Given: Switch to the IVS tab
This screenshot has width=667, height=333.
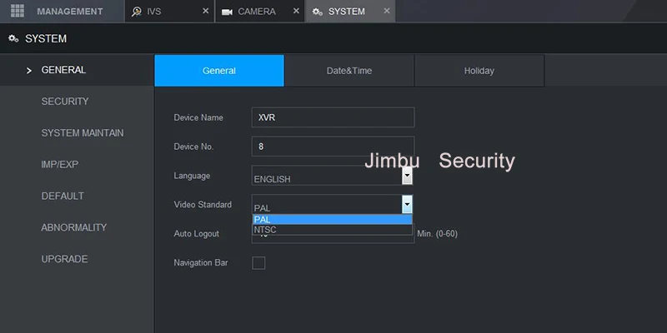Looking at the screenshot, I should (x=170, y=12).
